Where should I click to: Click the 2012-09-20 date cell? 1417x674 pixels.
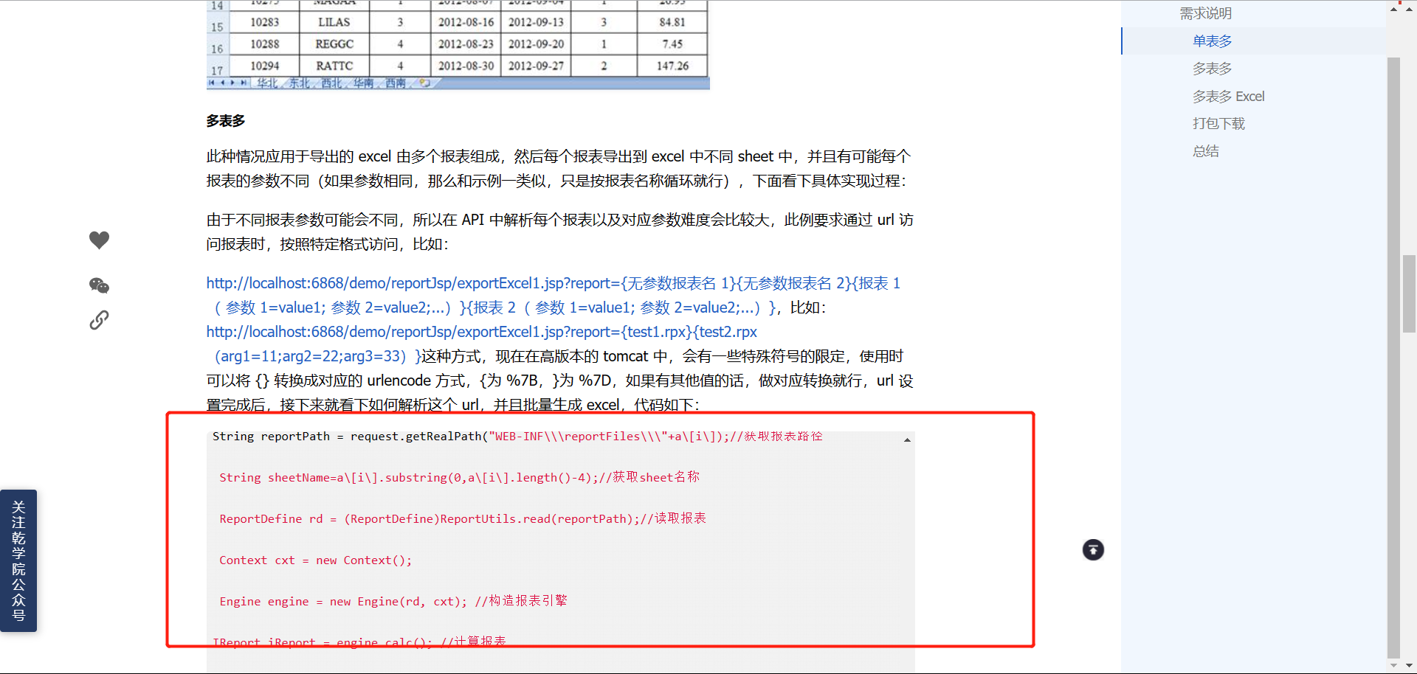(537, 44)
